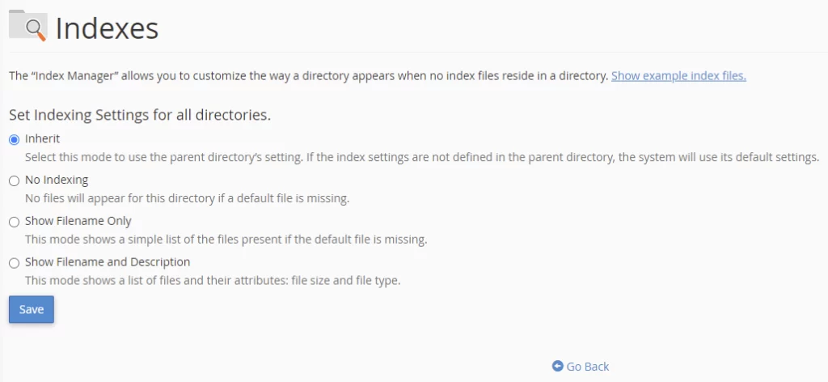Image resolution: width=828 pixels, height=382 pixels.
Task: Follow the Go Back link text
Action: 588,367
